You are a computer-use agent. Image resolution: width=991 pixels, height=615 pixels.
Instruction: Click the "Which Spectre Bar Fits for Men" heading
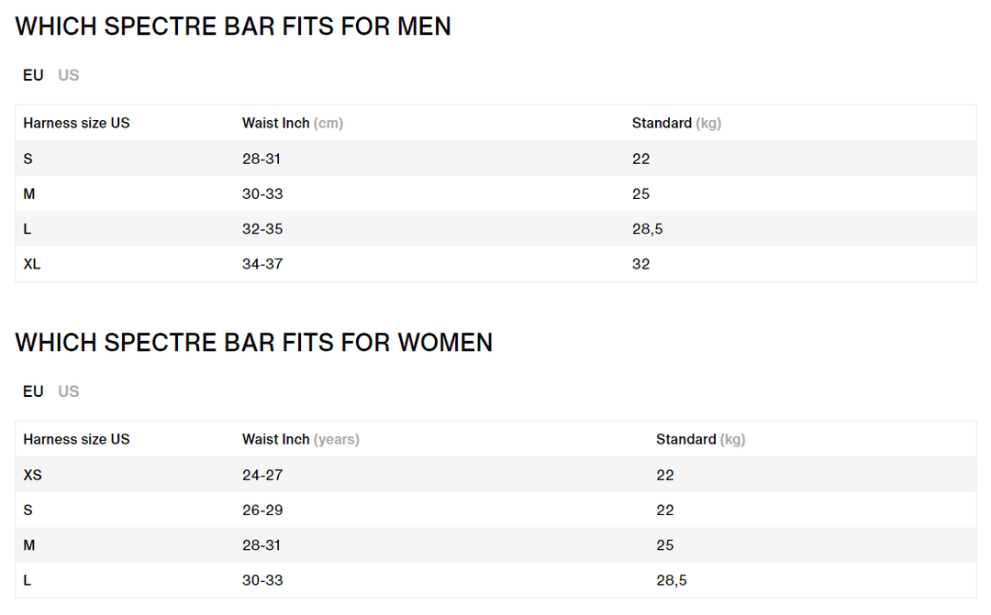[x=233, y=27]
